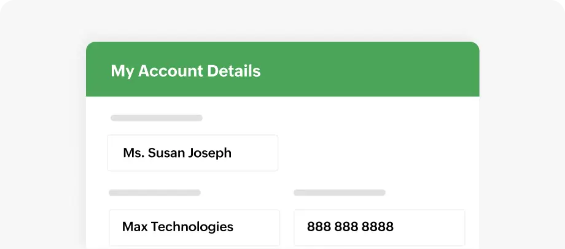The width and height of the screenshot is (565, 249).
Task: Select the 888 888 8888 phone field
Action: tap(379, 227)
